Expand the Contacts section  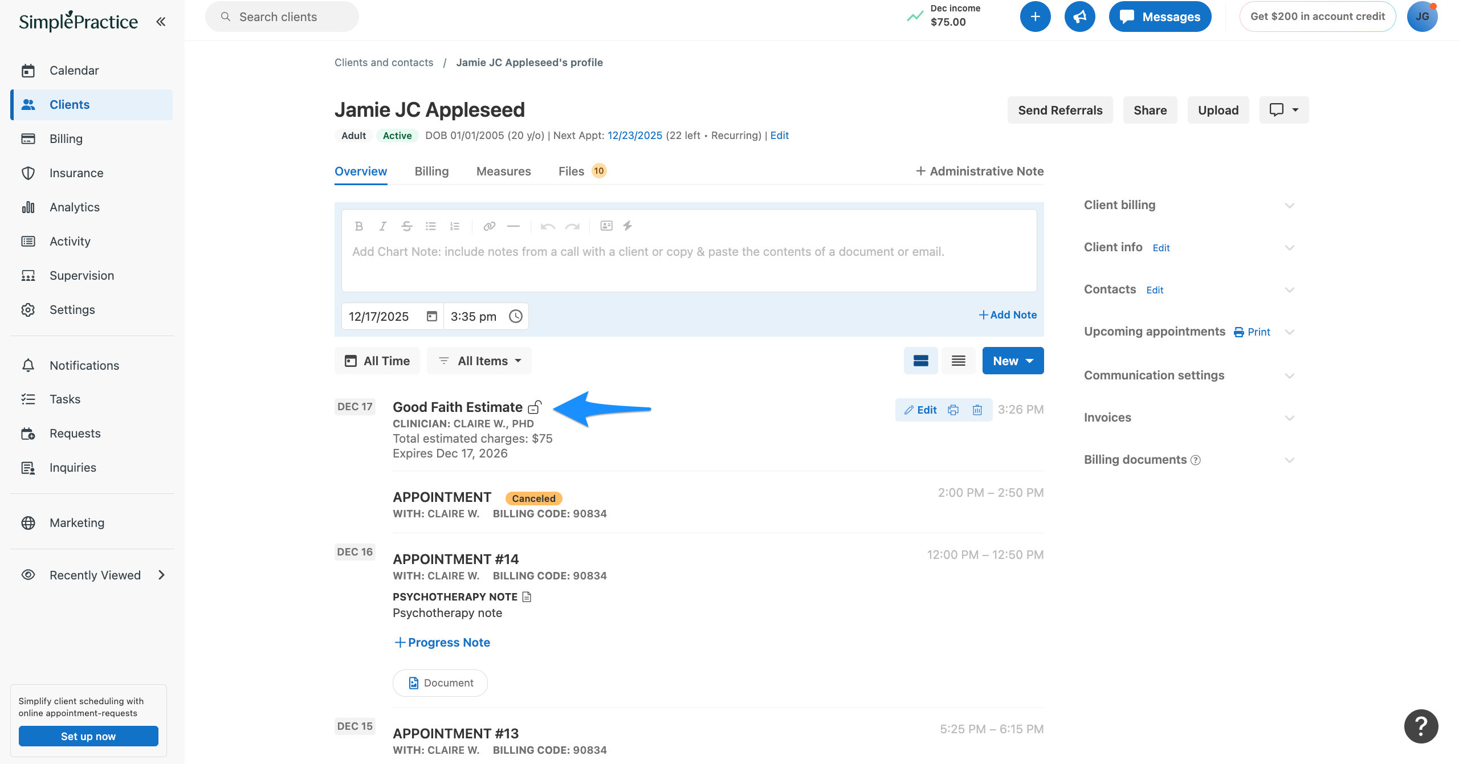point(1289,289)
